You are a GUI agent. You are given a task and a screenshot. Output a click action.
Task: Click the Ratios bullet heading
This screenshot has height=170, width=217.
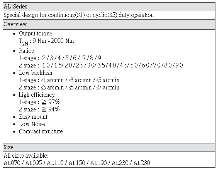(x=26, y=51)
